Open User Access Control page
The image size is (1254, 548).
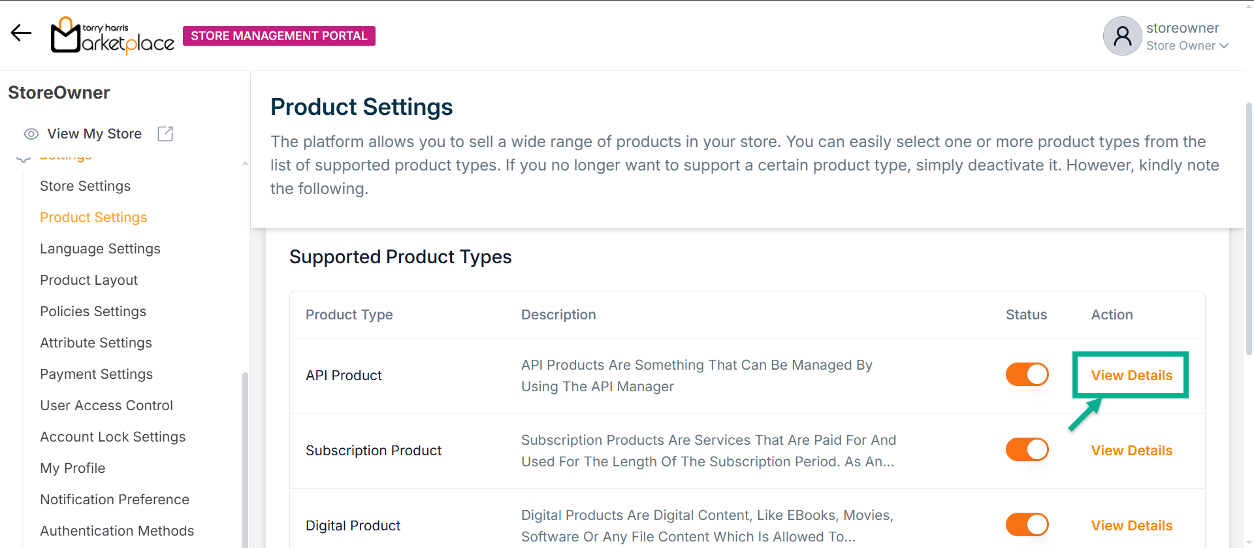coord(106,406)
